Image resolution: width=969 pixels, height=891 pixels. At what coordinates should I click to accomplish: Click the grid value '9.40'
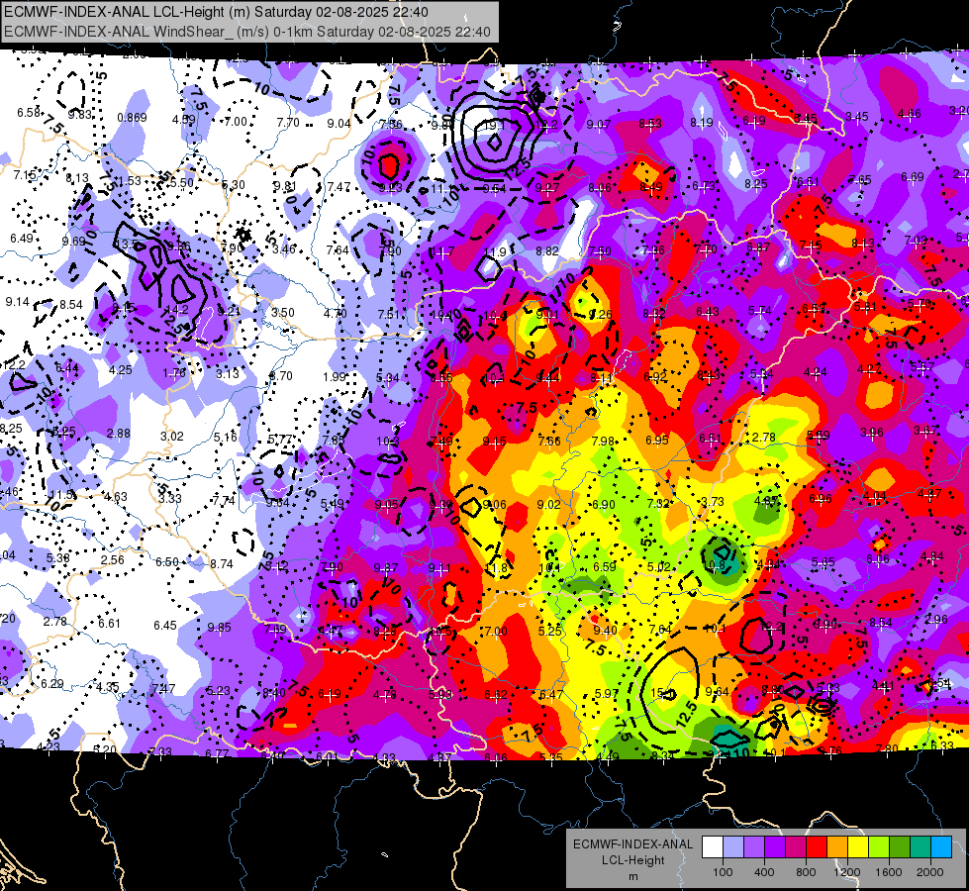[605, 630]
